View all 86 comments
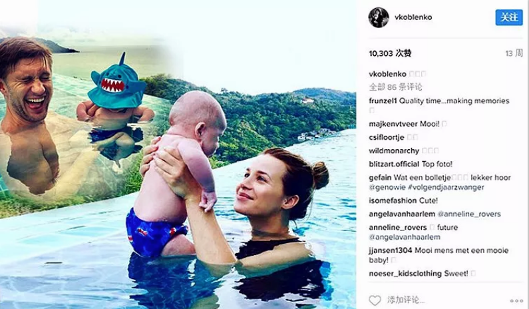529x309 pixels. 395,87
